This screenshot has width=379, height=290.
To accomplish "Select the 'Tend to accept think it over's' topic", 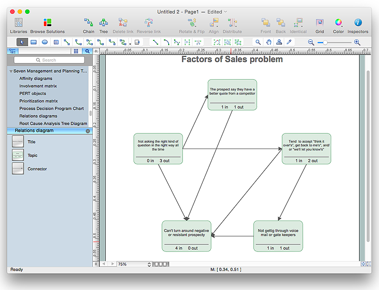I will click(306, 149).
